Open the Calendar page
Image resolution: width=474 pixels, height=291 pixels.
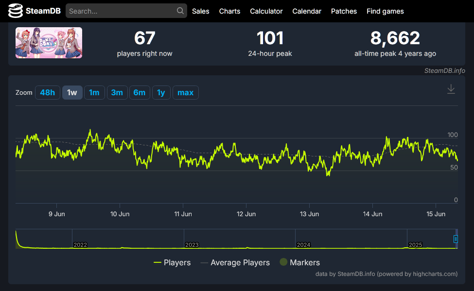point(307,11)
